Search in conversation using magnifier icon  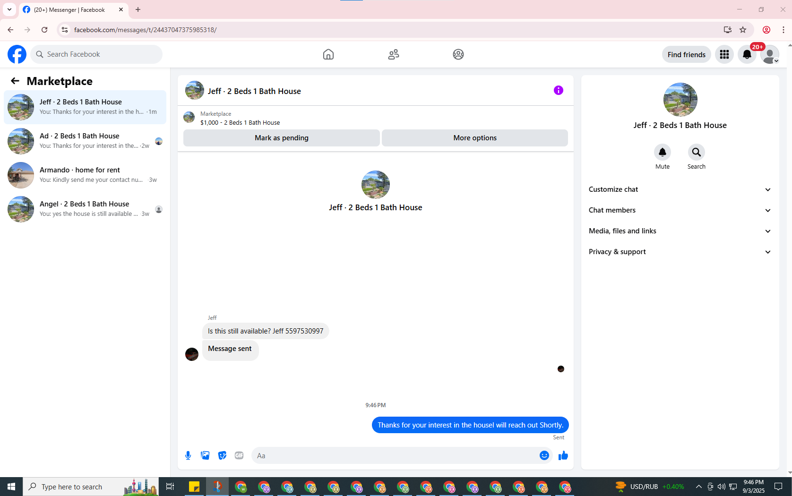pyautogui.click(x=697, y=152)
